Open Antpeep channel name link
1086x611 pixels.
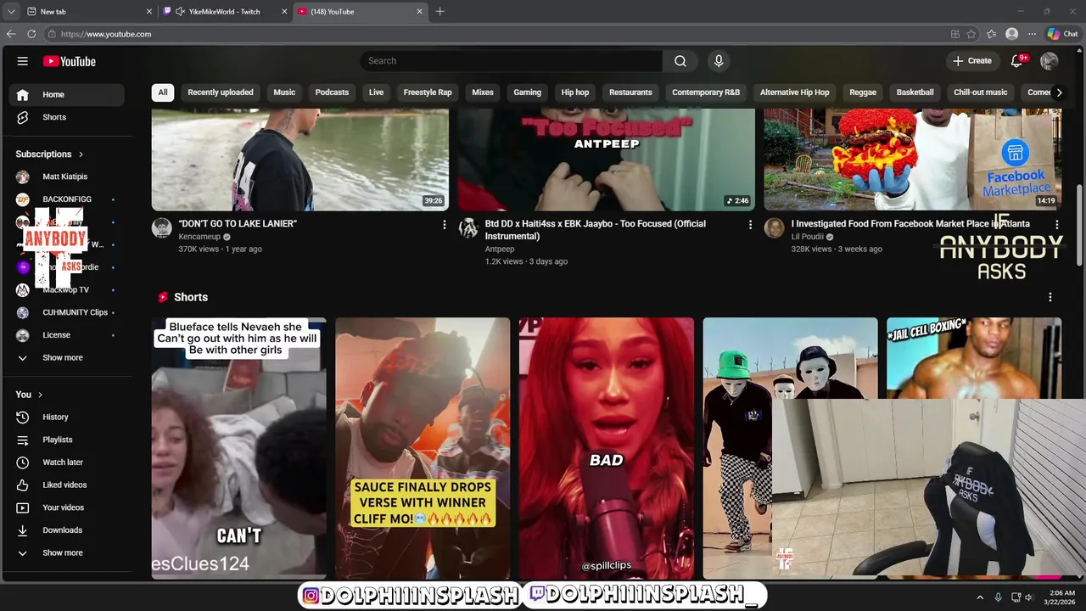(500, 249)
